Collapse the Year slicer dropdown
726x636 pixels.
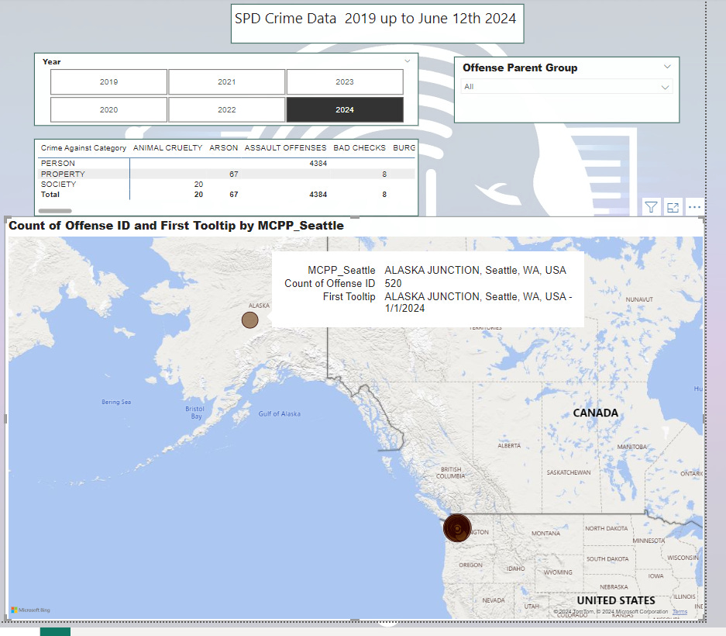click(408, 60)
